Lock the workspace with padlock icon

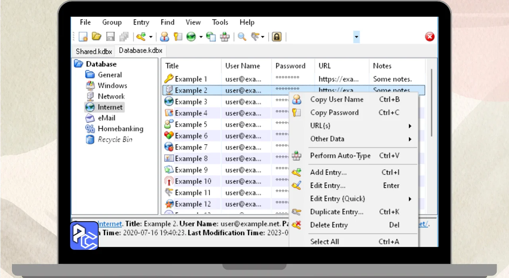click(277, 37)
